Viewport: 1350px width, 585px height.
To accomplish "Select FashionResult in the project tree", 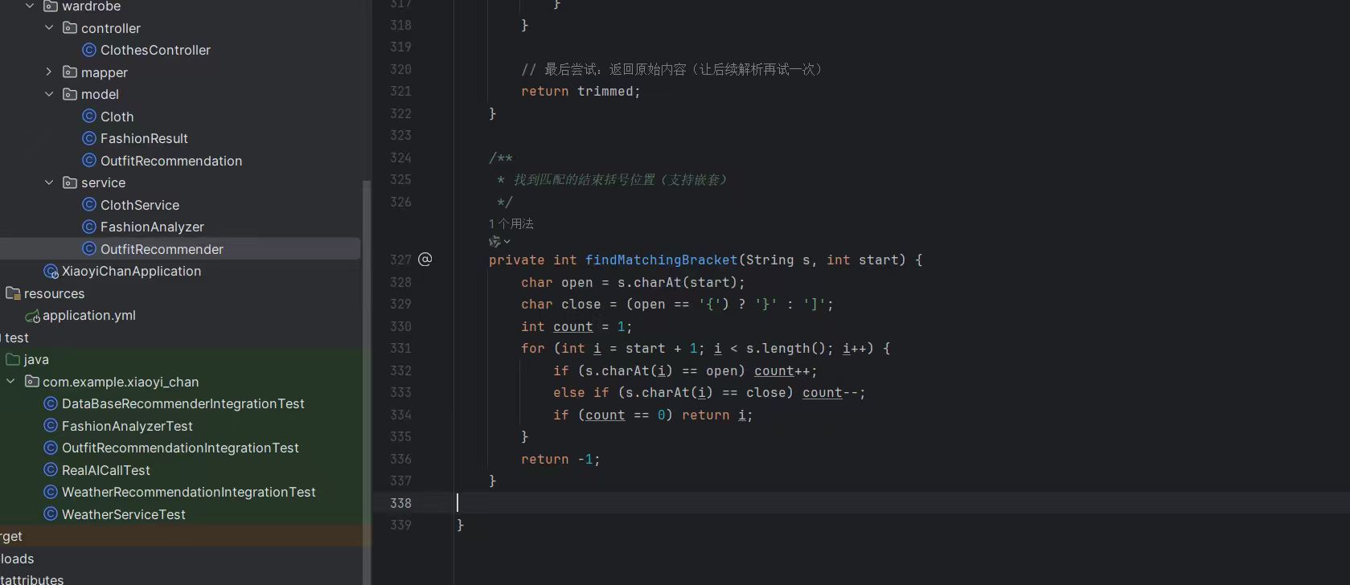I will pos(144,138).
